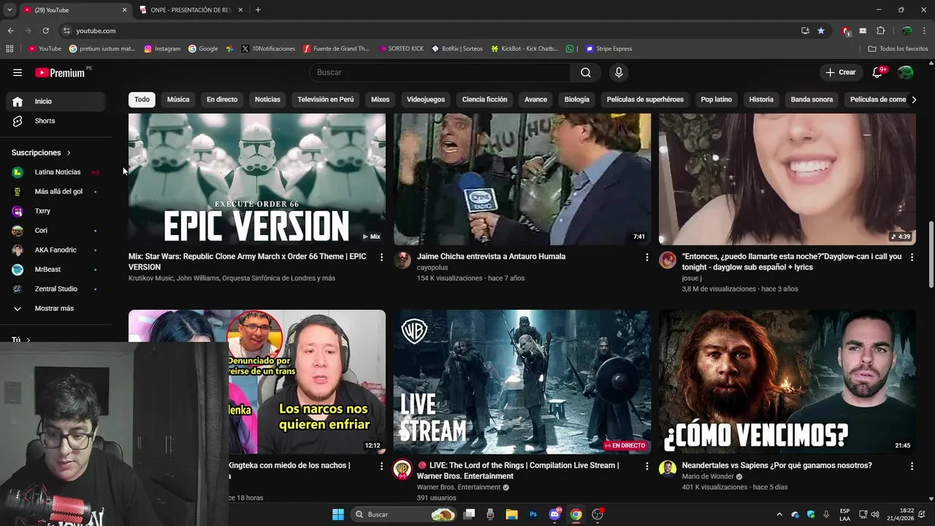Open the KickBot bookmark
Viewport: 935px width, 526px height.
(x=524, y=49)
